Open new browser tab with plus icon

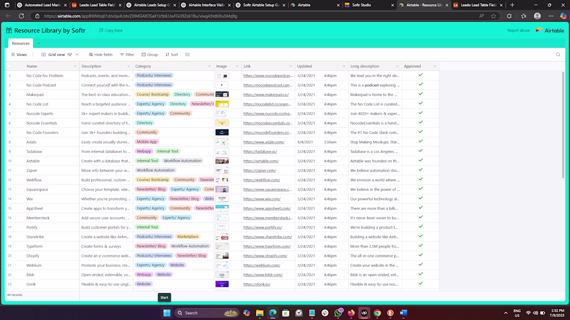click(x=512, y=5)
